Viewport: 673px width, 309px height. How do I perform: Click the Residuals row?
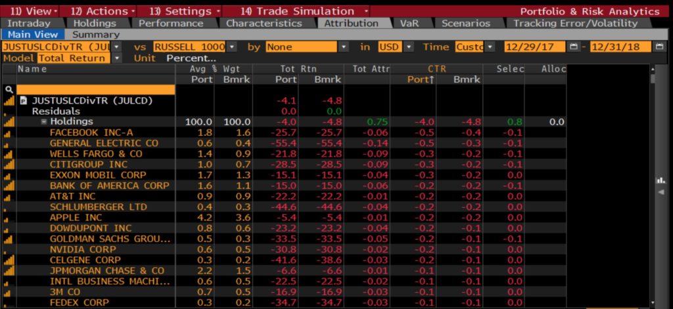[x=283, y=111]
